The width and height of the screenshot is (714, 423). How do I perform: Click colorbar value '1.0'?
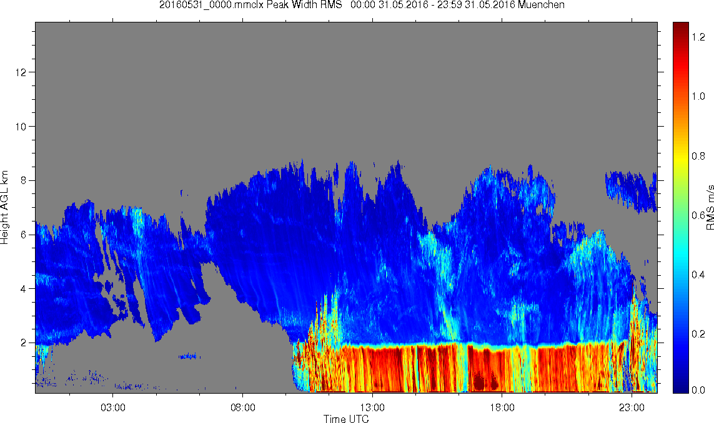(698, 97)
